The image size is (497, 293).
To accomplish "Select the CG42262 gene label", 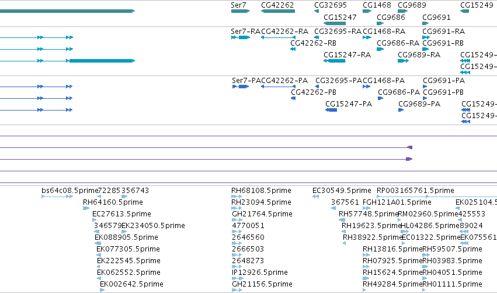I will tap(277, 5).
